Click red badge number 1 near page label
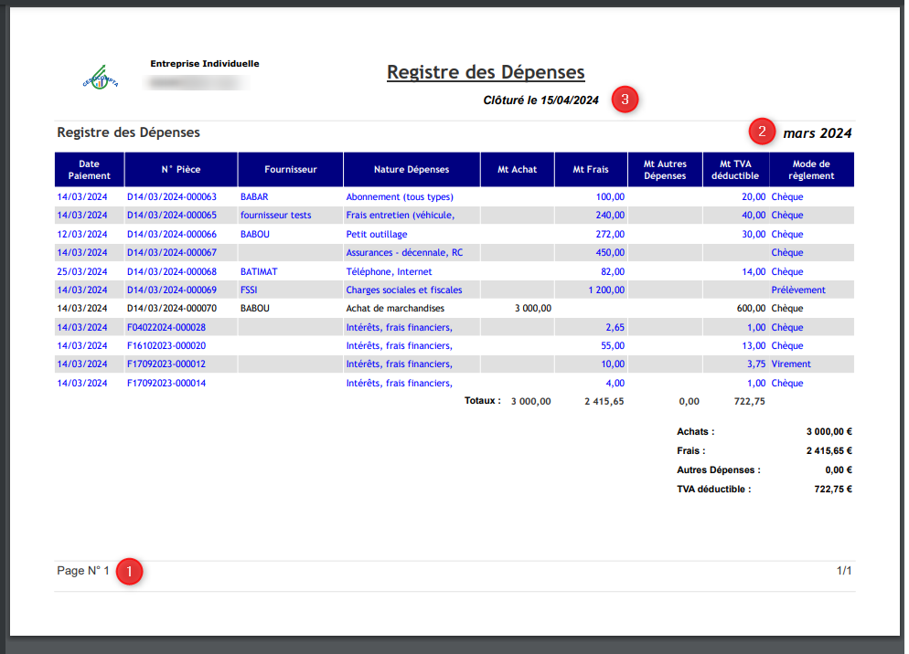 [x=130, y=572]
